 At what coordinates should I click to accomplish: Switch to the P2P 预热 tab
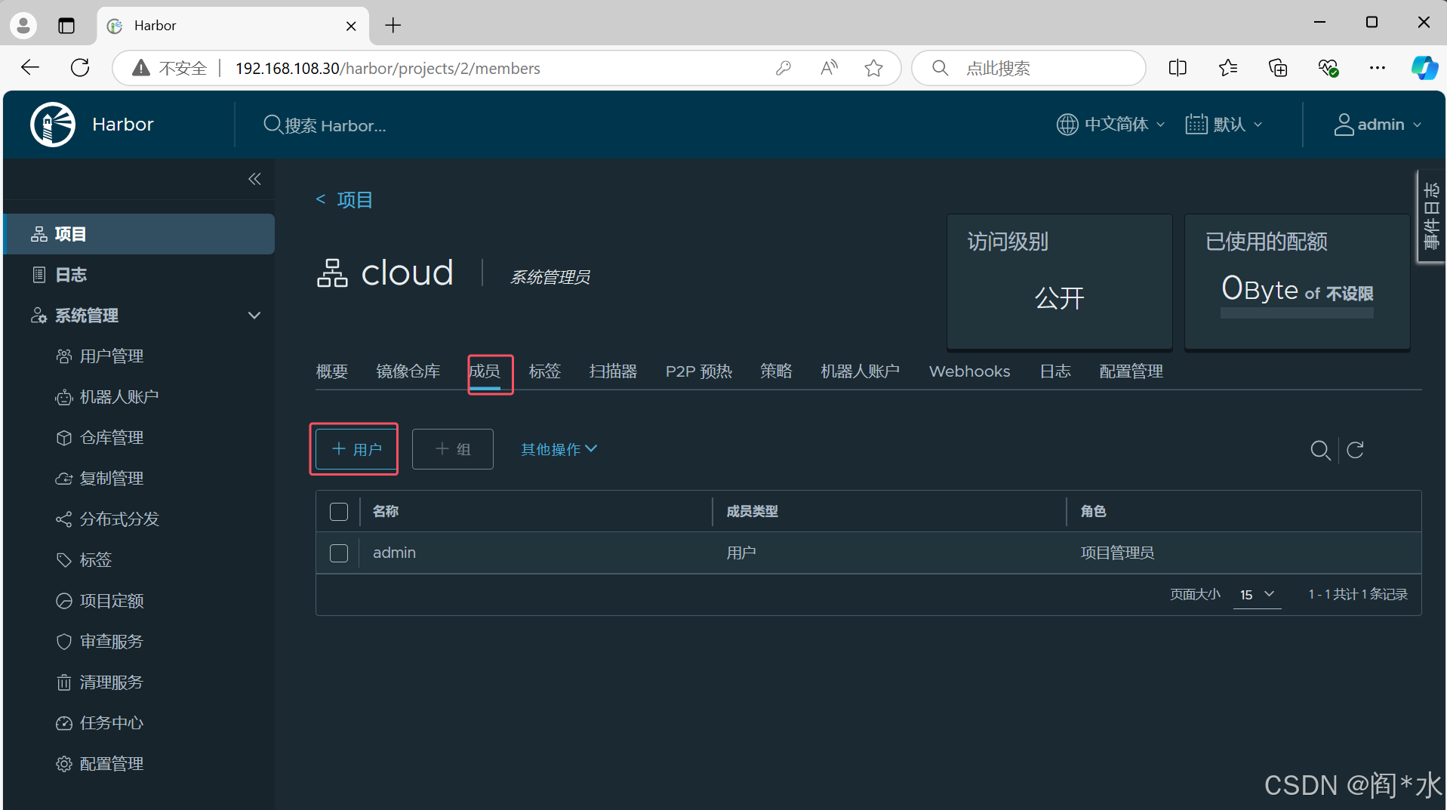click(699, 371)
